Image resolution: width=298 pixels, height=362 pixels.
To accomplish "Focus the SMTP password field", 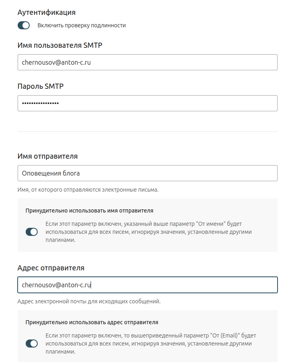I will coord(147,103).
